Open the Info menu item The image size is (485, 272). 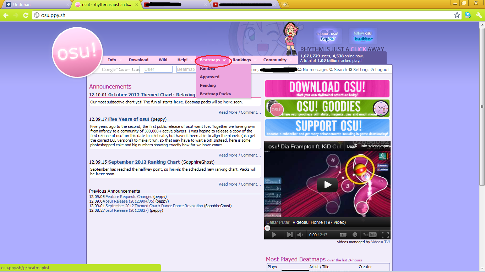(112, 60)
